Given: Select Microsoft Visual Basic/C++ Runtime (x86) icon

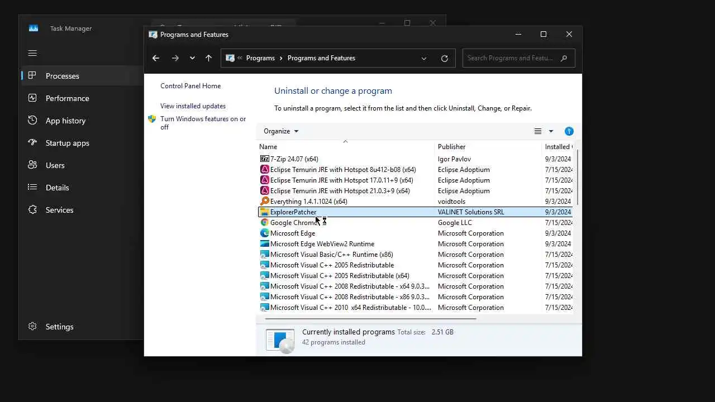Looking at the screenshot, I should (x=265, y=255).
